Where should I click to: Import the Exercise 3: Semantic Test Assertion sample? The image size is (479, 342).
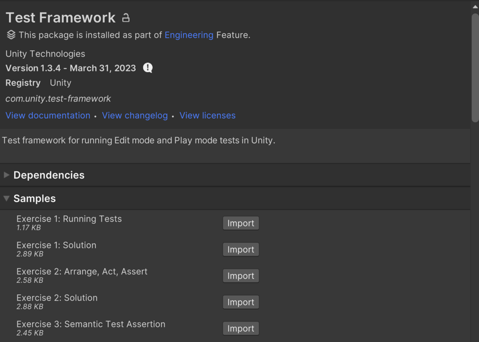(x=241, y=328)
